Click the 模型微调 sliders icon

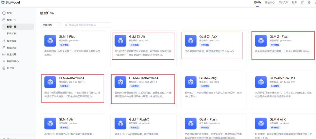click(4, 41)
